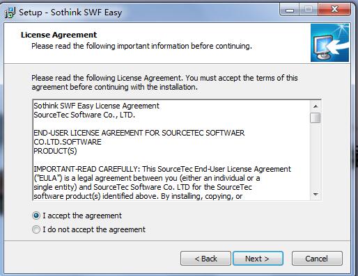Minimize the setup window

tap(290, 10)
